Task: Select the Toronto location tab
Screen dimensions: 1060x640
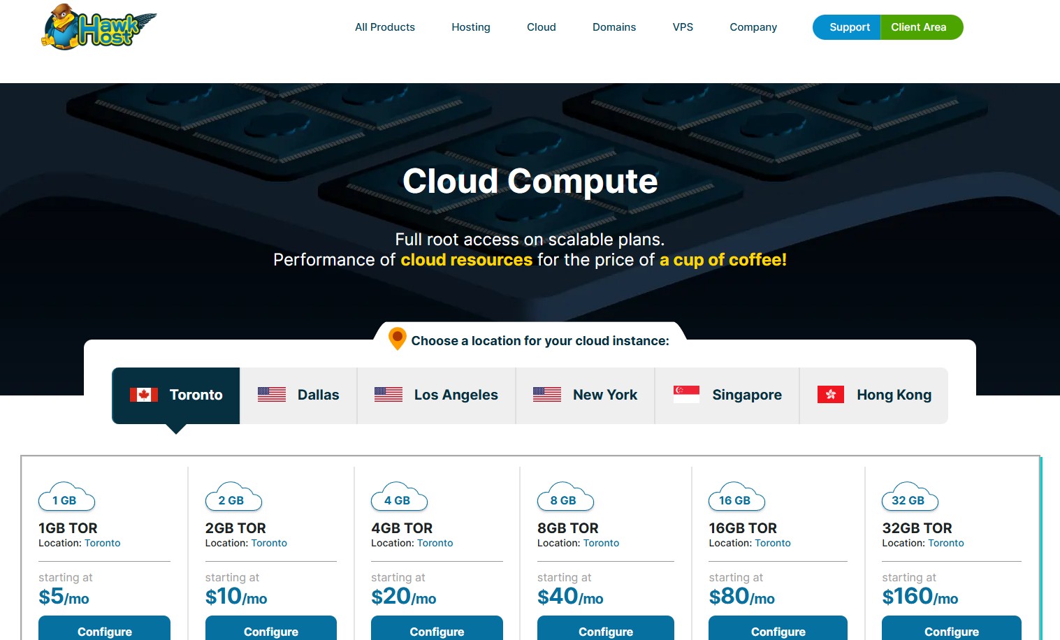Action: [x=176, y=395]
